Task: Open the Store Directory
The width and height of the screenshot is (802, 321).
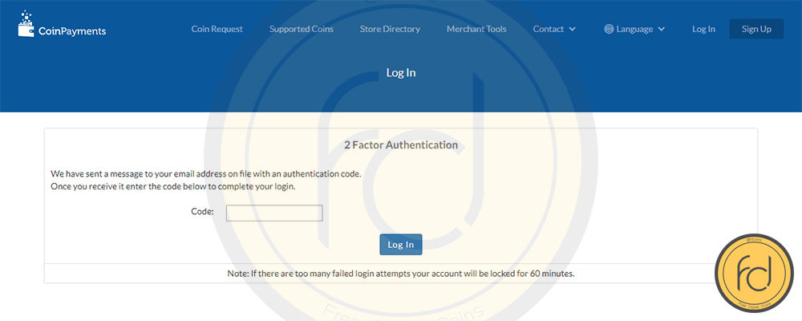Action: coord(390,29)
